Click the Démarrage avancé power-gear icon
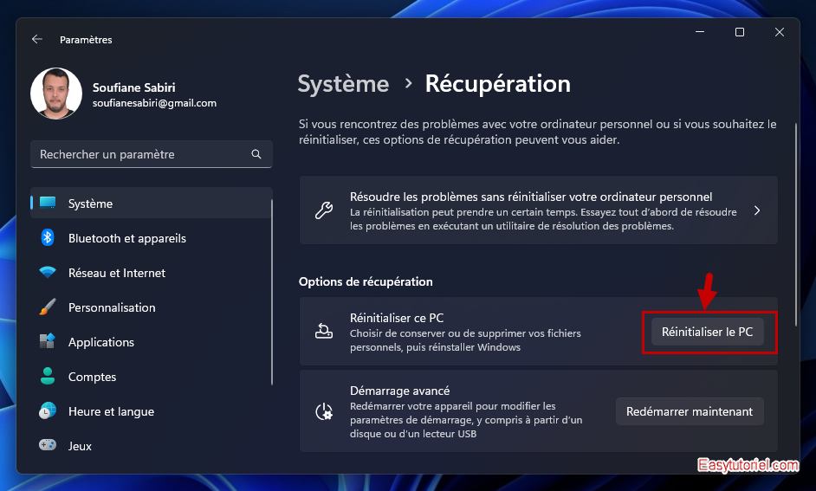816x491 pixels. point(324,412)
